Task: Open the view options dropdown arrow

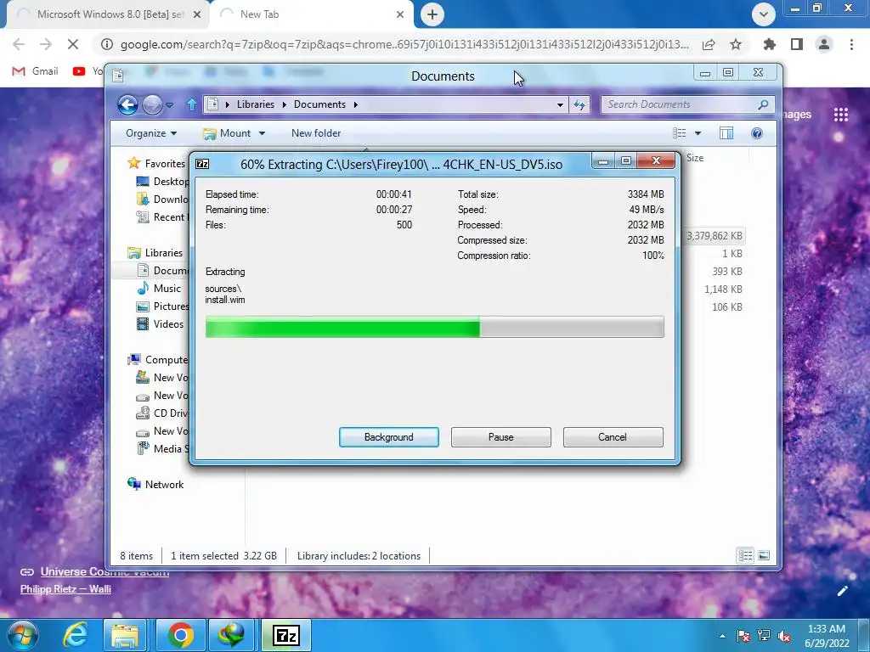Action: 698,133
